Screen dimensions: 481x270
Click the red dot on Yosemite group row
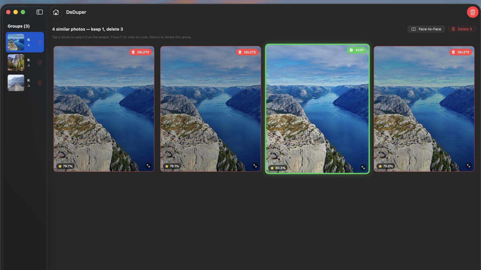(x=40, y=62)
